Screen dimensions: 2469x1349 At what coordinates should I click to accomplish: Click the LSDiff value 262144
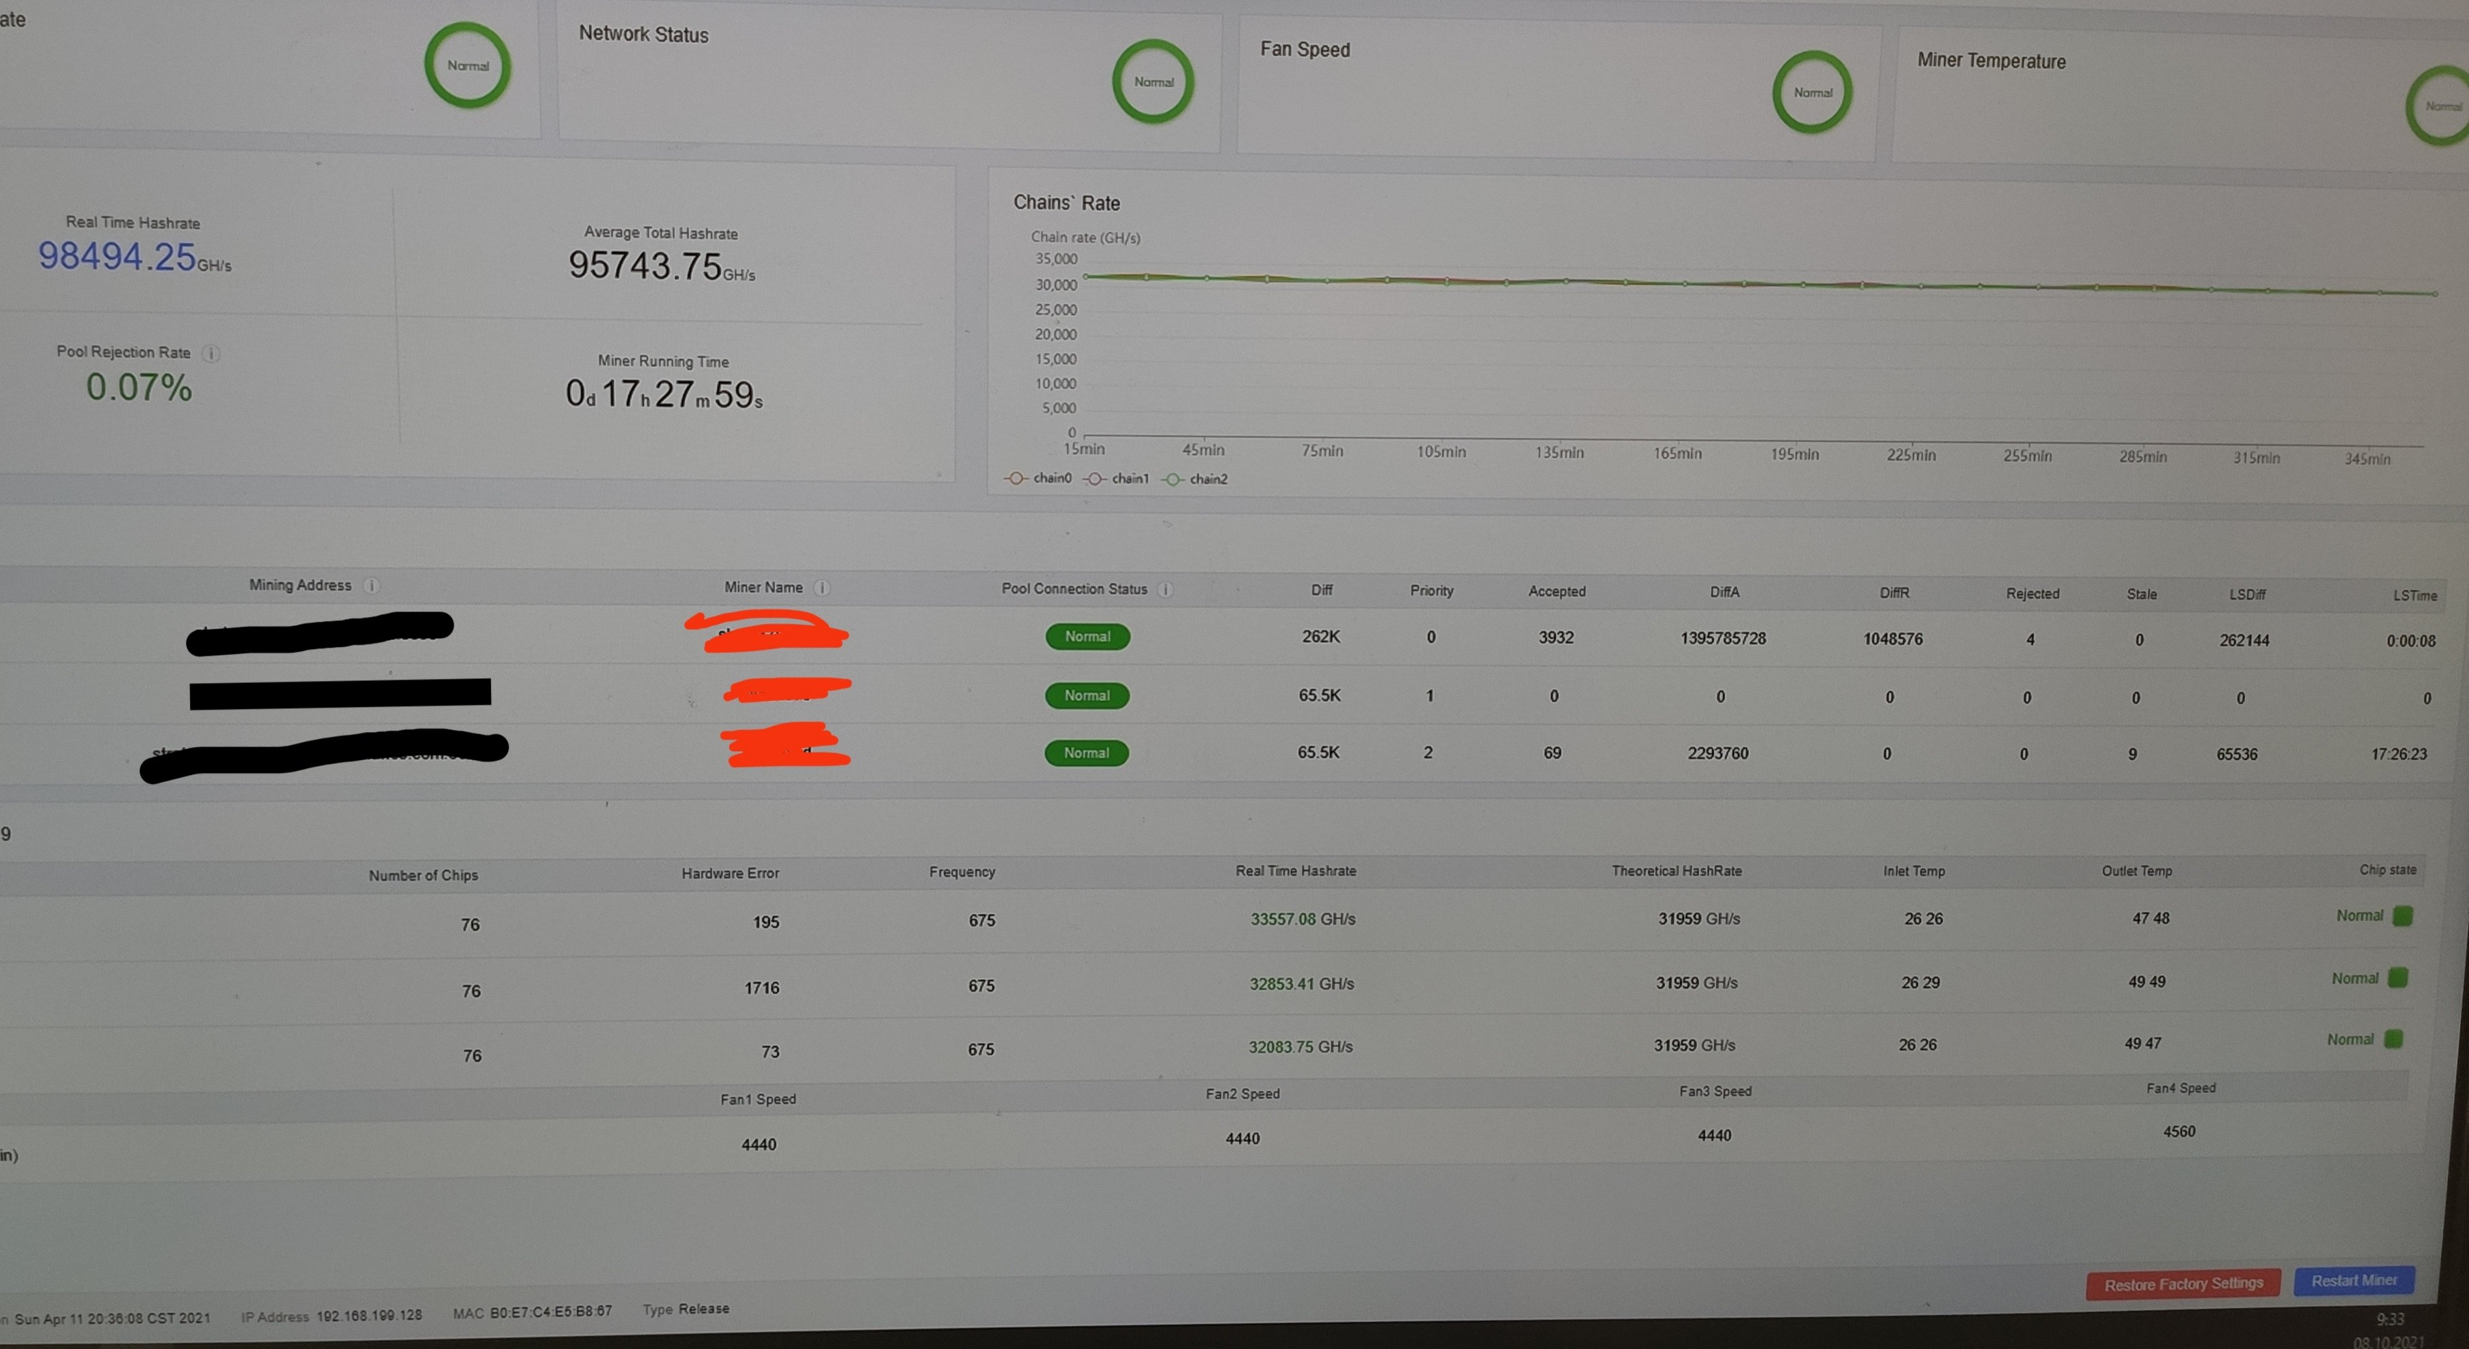pos(2244,641)
